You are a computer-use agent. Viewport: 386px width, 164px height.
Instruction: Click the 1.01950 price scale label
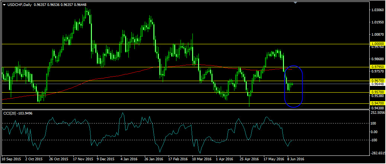tap(377, 22)
